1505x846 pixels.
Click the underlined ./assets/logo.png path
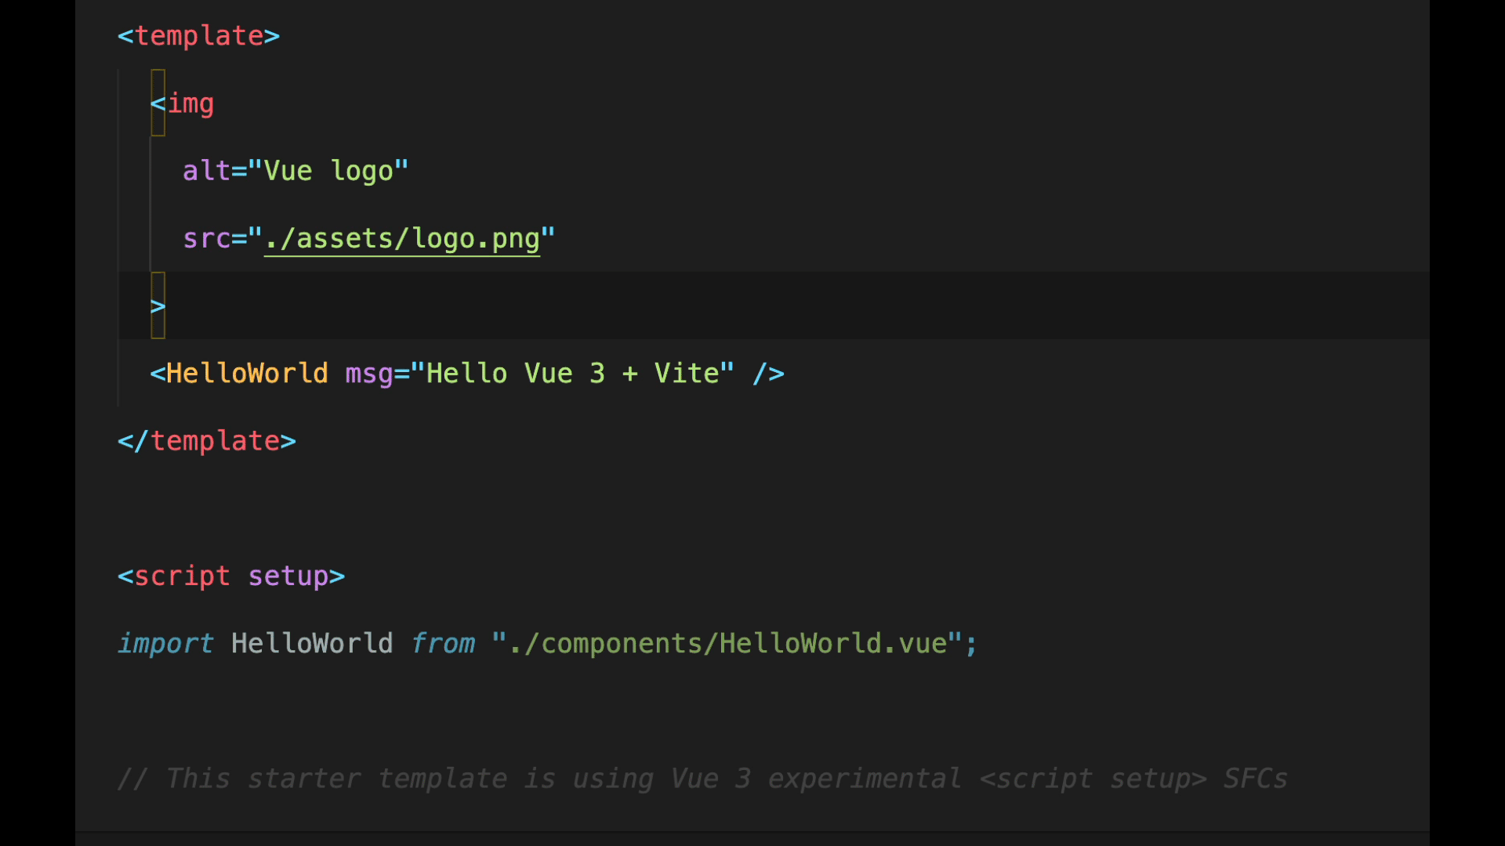tap(402, 238)
